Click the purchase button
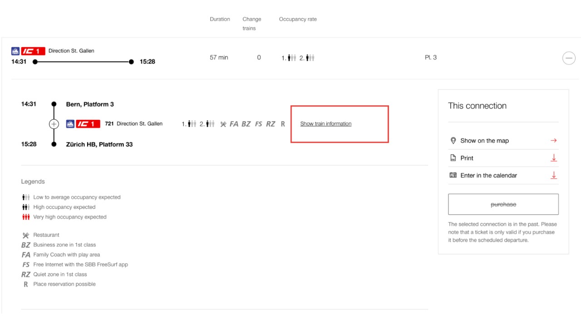 pyautogui.click(x=503, y=204)
